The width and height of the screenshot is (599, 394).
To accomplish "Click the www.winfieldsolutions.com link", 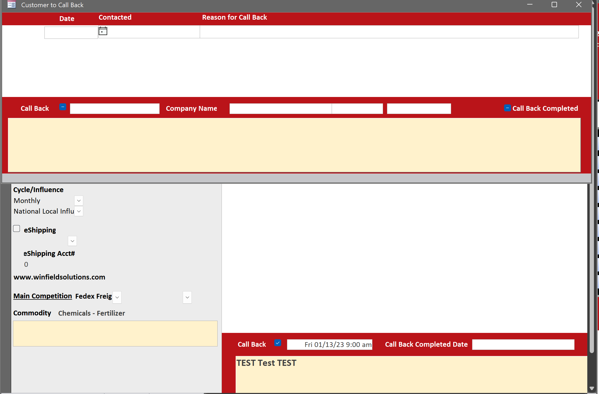I will (59, 277).
